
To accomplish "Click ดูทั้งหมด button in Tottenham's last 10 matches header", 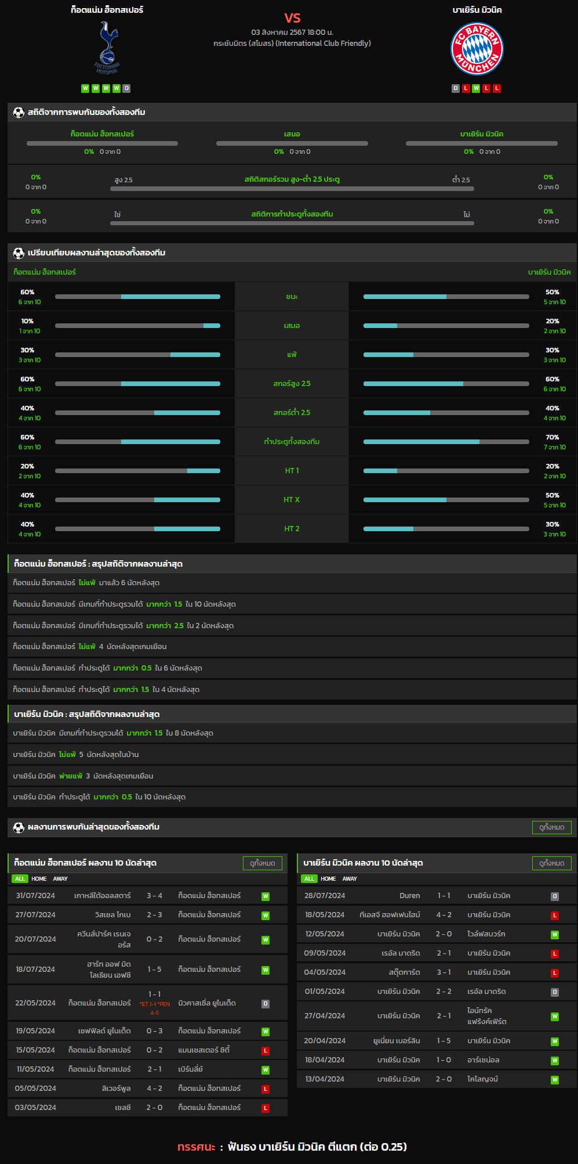I will (x=263, y=863).
